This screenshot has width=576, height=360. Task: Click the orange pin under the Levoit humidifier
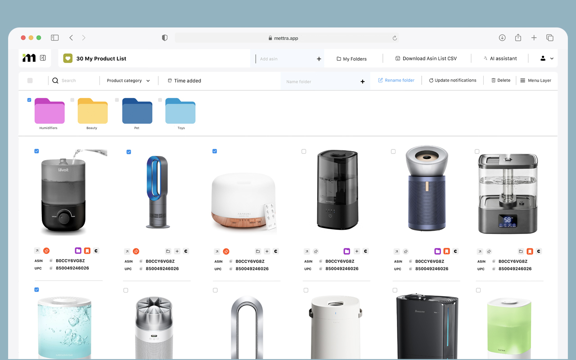tap(46, 251)
